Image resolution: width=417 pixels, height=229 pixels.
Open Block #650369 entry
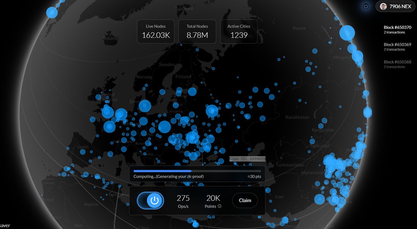398,47
